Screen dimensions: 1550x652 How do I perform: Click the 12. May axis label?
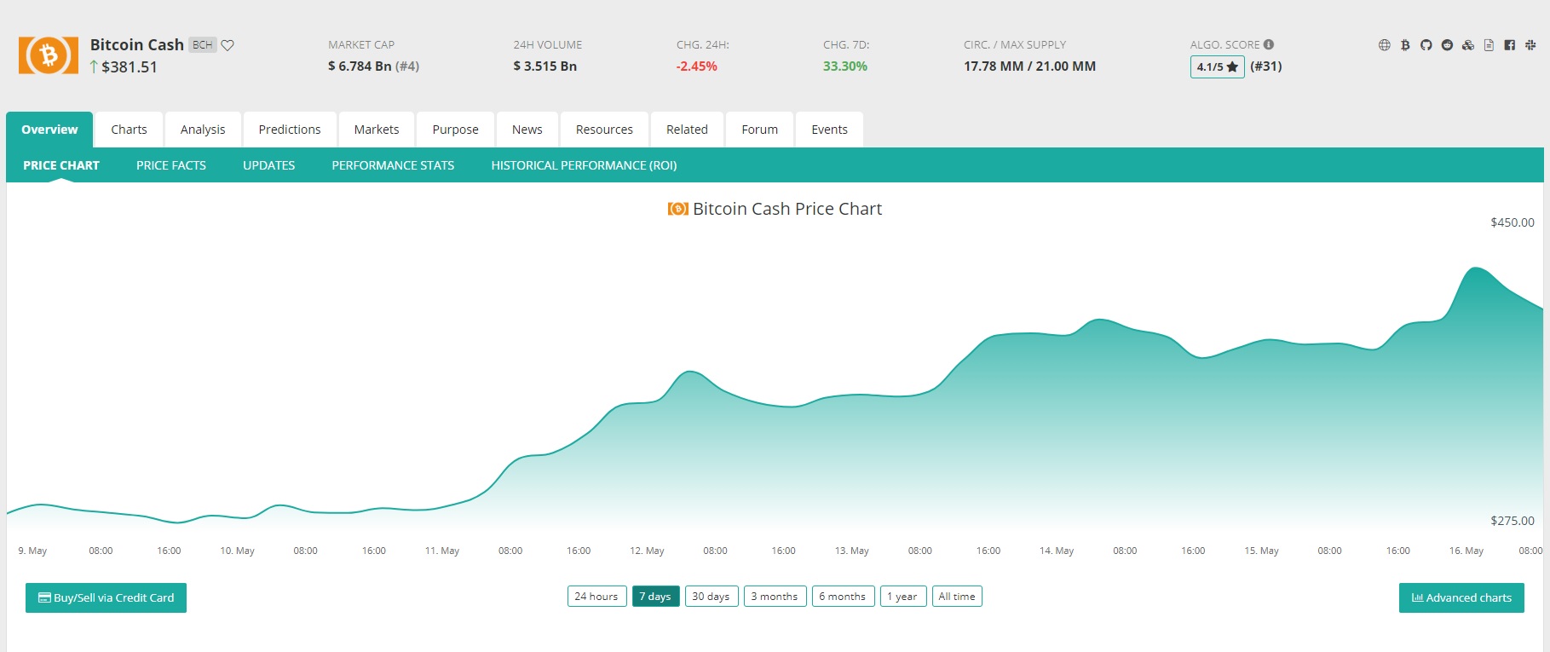[647, 551]
